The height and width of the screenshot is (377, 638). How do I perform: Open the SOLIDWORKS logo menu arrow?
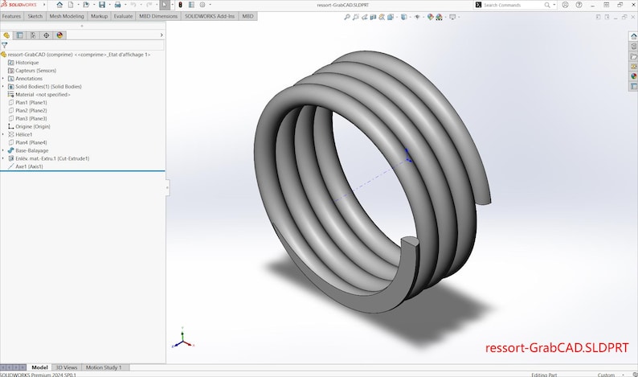(x=44, y=5)
